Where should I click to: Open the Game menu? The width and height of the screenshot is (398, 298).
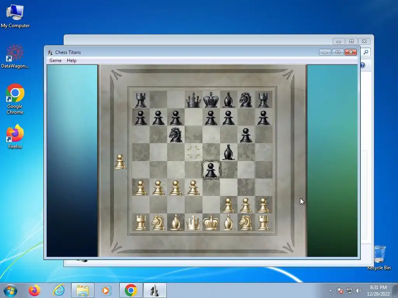pos(55,60)
